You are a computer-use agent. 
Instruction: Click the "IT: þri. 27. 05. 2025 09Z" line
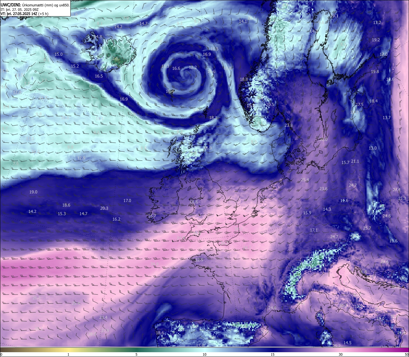point(19,10)
